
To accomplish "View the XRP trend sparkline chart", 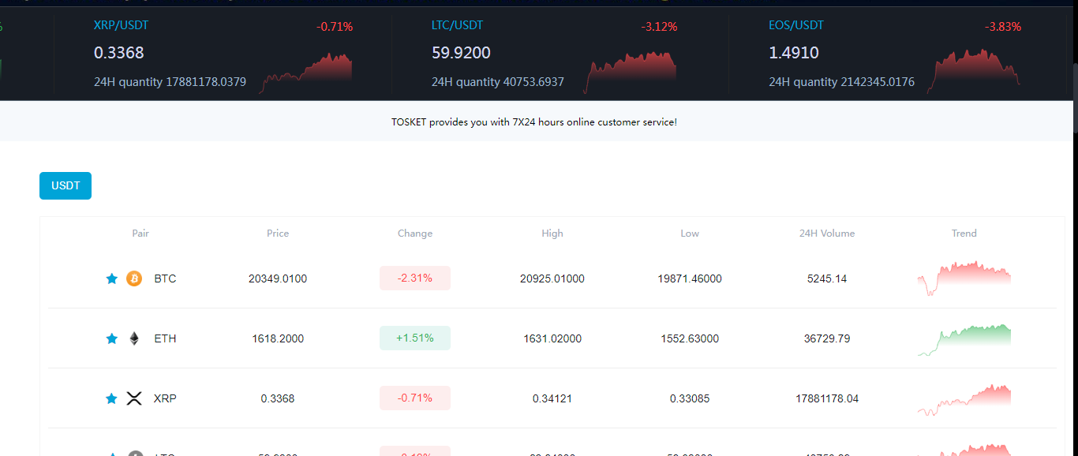I will tap(964, 399).
